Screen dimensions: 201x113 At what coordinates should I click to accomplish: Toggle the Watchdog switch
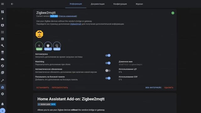click(108, 63)
